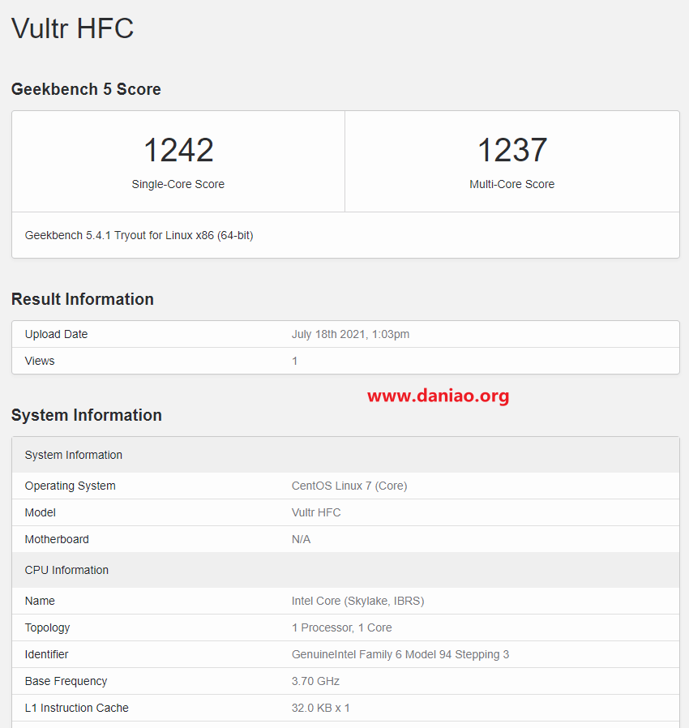
Task: Click the multi-core score value 1237
Action: click(x=512, y=150)
